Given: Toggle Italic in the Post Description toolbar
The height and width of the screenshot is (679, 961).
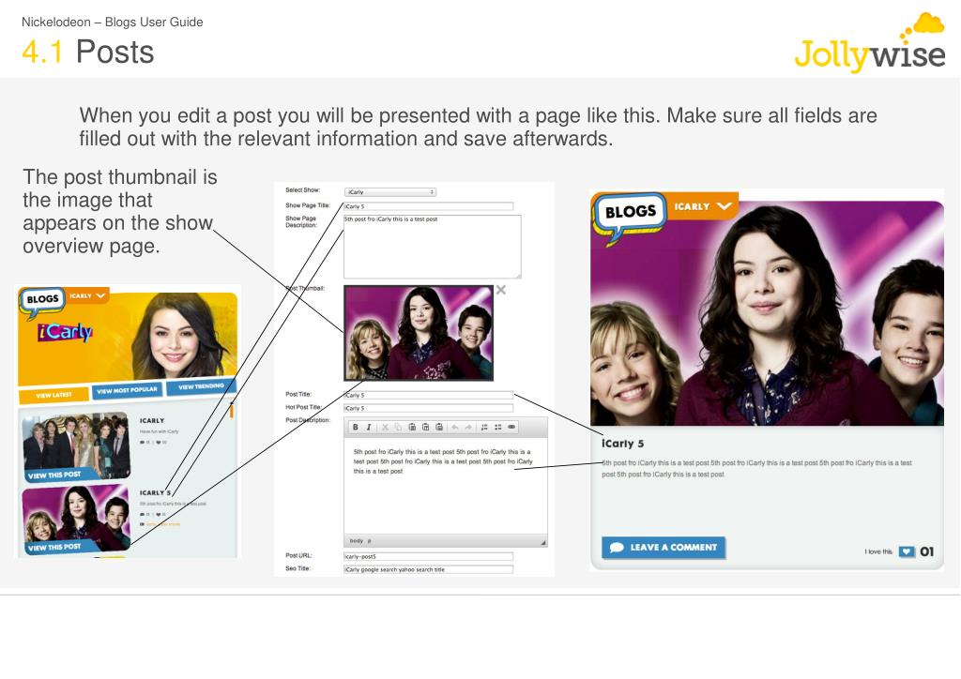Looking at the screenshot, I should click(368, 428).
